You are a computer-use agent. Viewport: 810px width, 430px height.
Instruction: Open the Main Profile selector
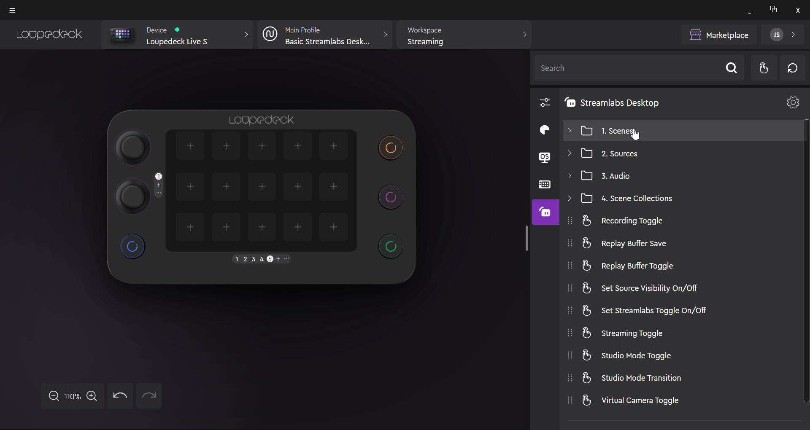[x=324, y=35]
